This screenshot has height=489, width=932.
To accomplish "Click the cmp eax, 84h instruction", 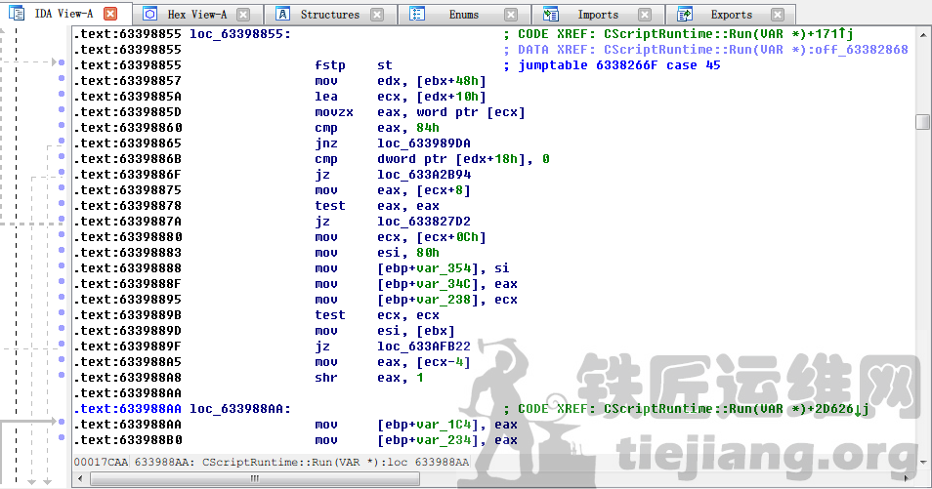I will coord(377,128).
